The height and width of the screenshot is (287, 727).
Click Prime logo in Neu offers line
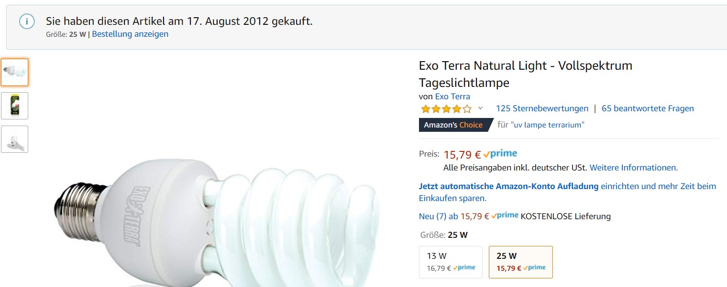click(x=505, y=216)
